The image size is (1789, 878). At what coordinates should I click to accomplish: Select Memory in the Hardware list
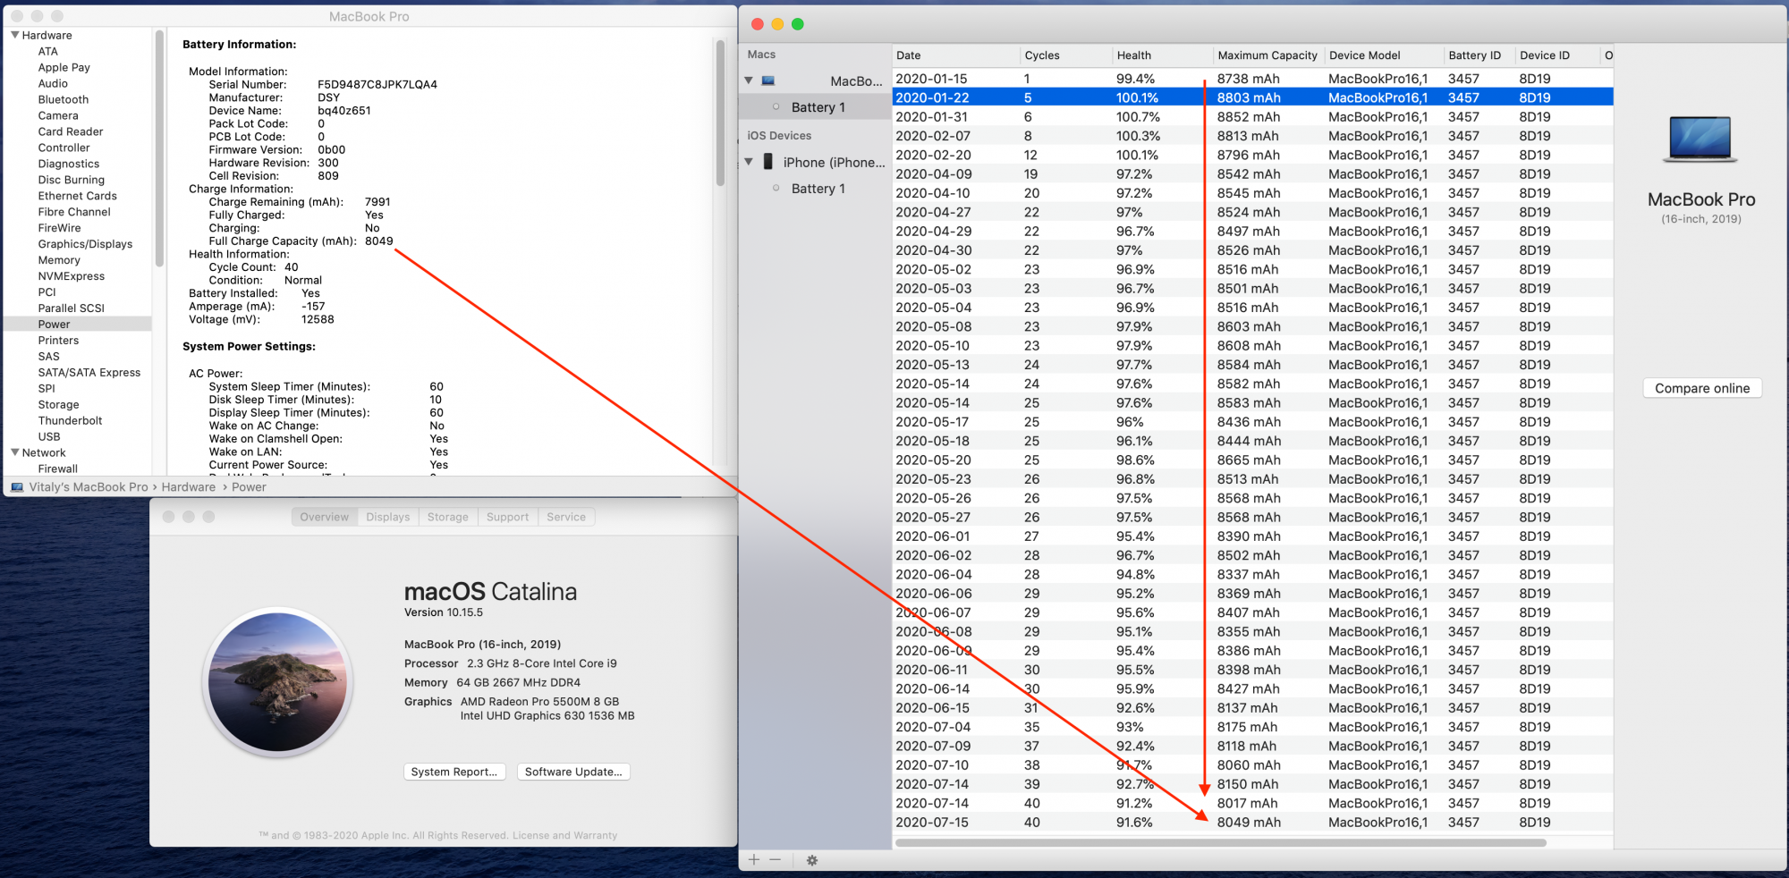[x=59, y=260]
